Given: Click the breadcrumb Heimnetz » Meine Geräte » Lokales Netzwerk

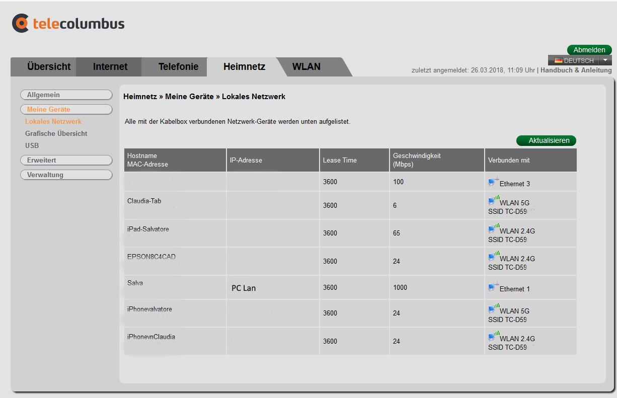Looking at the screenshot, I should coord(204,97).
